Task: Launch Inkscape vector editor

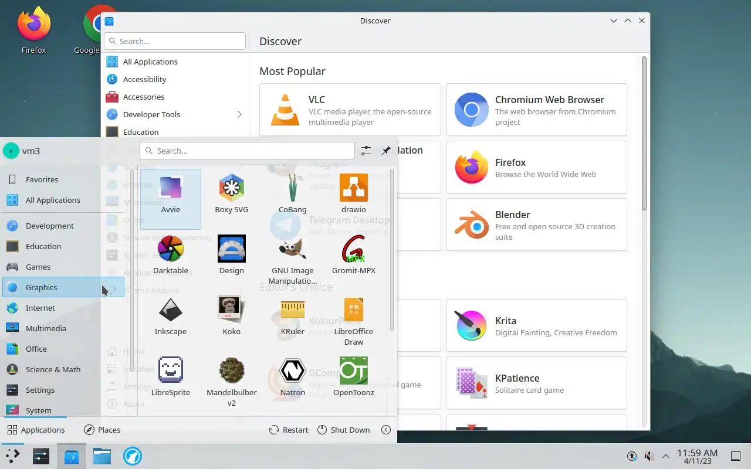Action: 171,321
